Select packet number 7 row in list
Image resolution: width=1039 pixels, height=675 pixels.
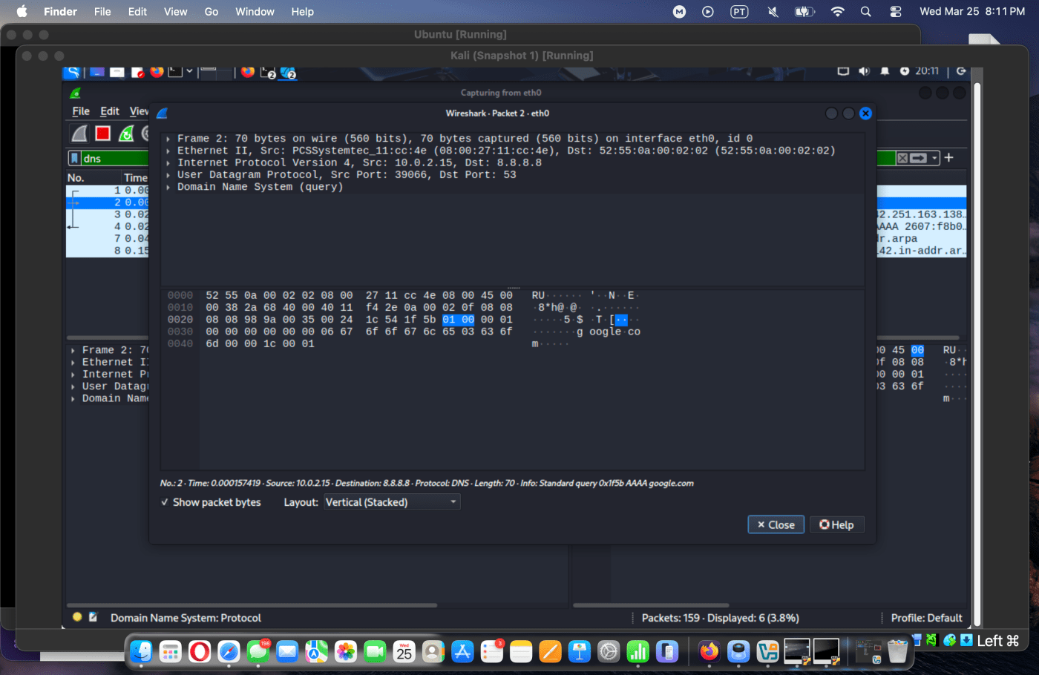tap(108, 238)
